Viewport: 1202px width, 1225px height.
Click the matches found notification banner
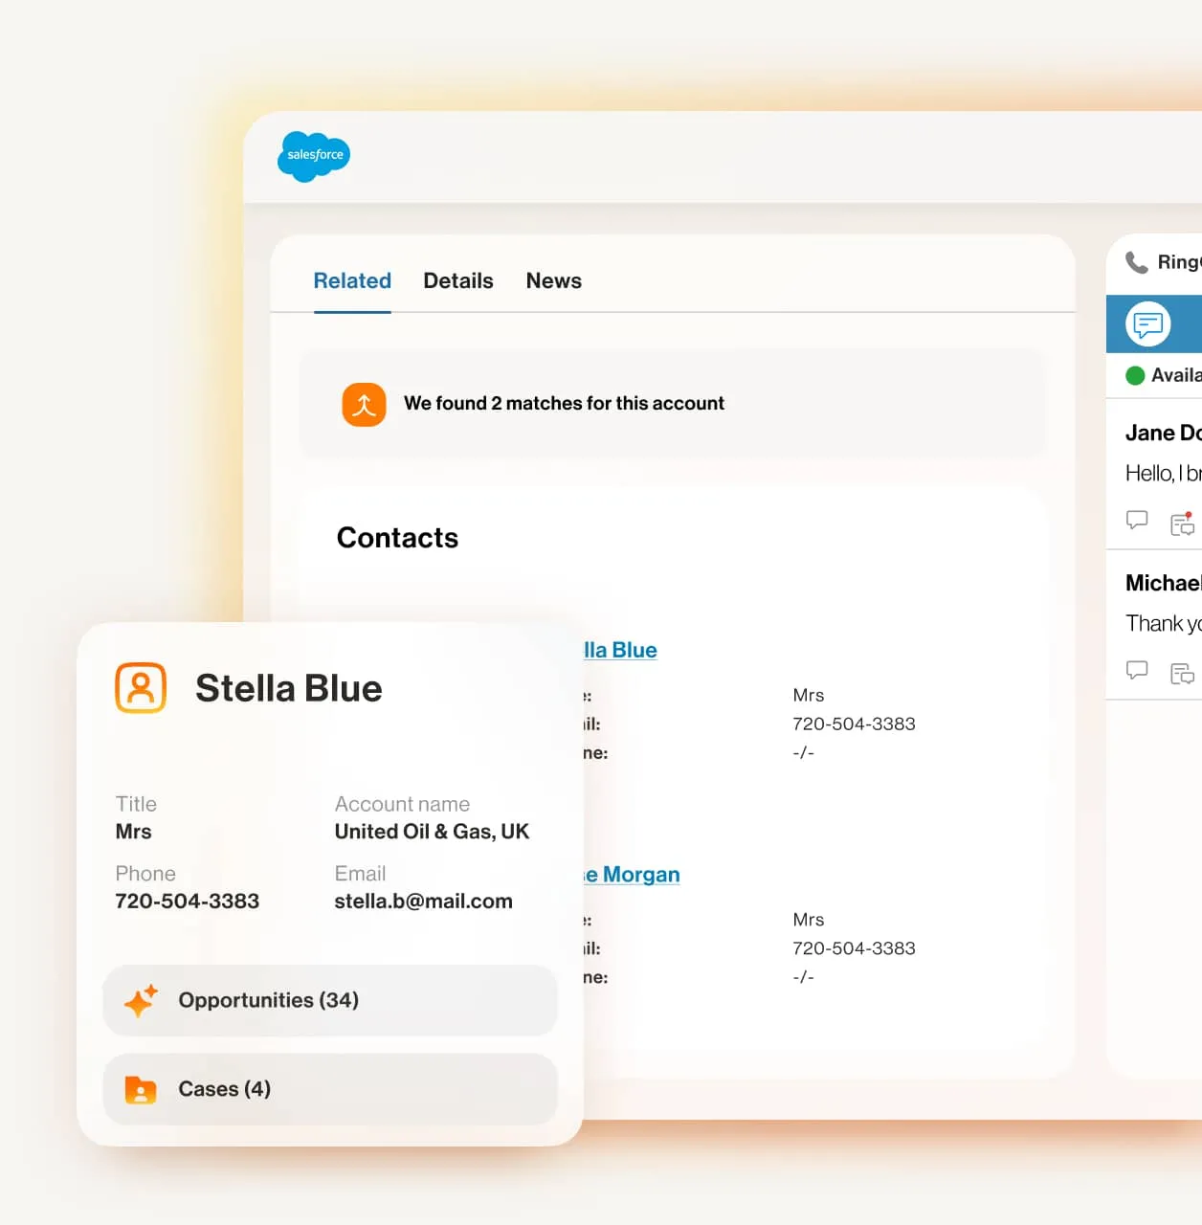tap(672, 404)
